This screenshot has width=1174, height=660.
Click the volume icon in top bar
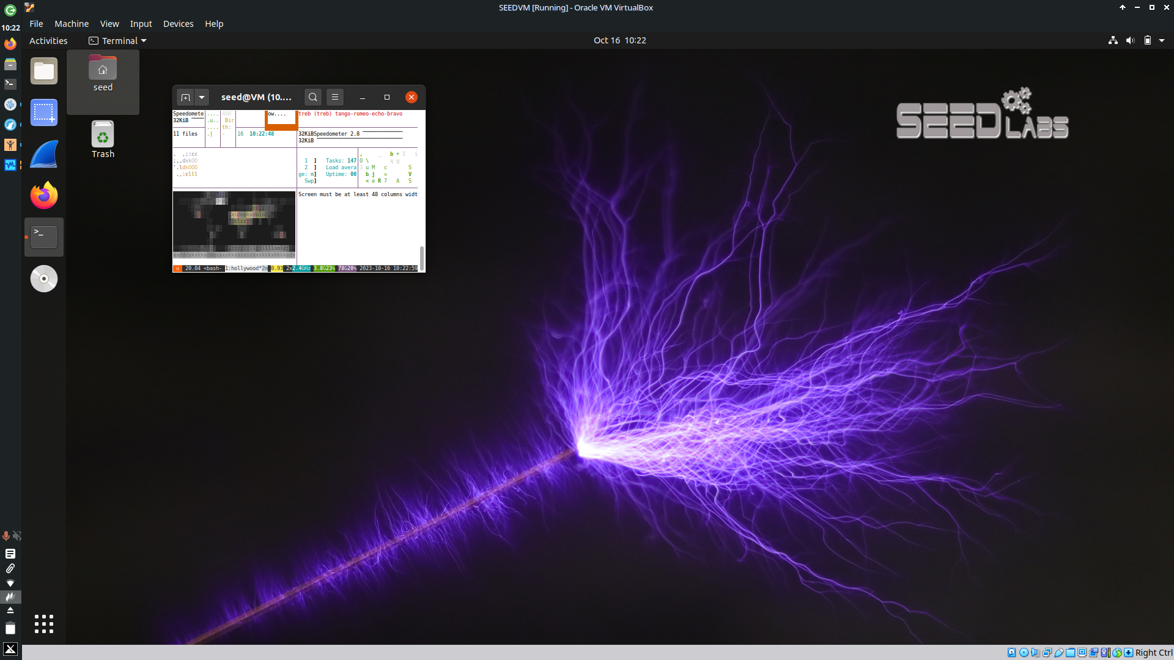[x=1130, y=41]
